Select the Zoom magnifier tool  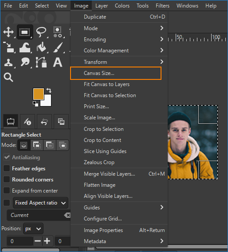point(8,77)
